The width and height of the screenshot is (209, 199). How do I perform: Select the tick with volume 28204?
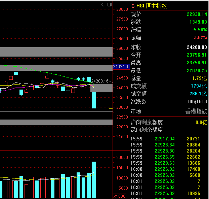point(169,151)
